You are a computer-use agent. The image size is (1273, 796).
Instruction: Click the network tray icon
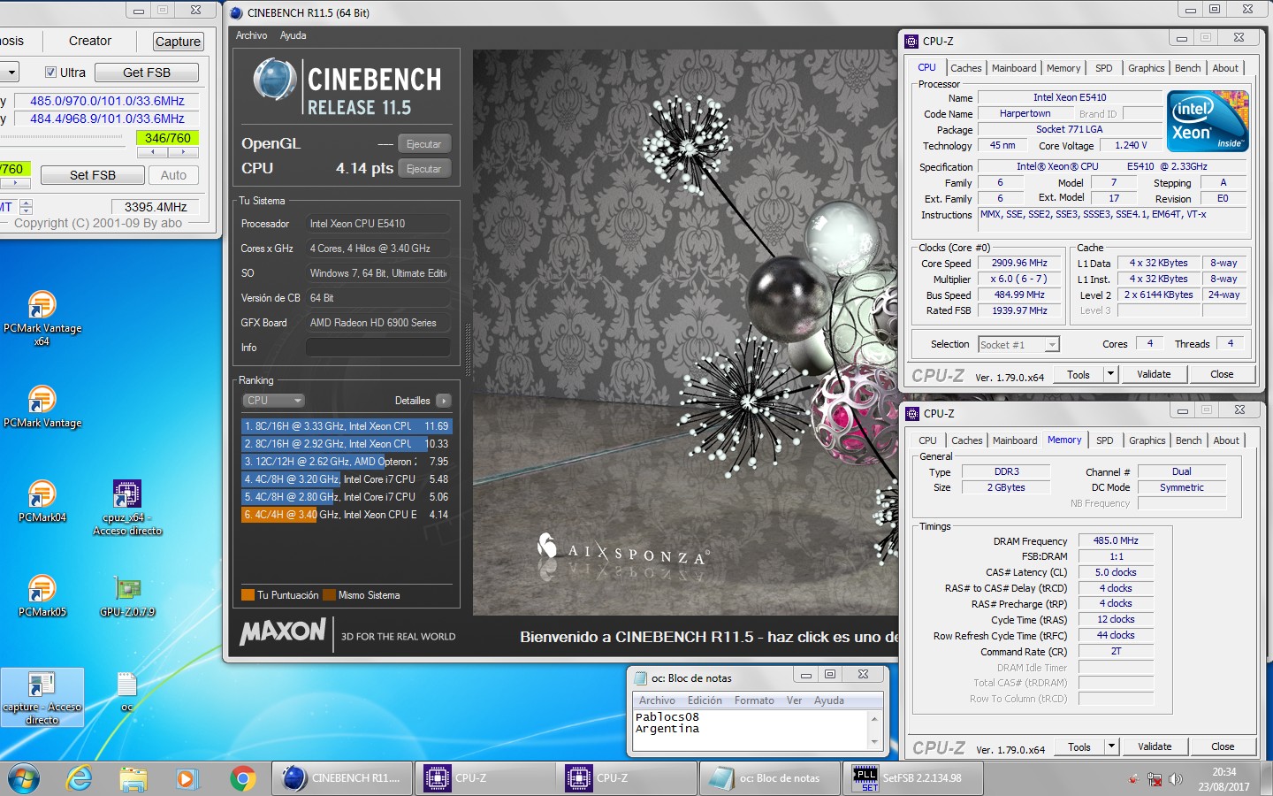pos(1155,779)
